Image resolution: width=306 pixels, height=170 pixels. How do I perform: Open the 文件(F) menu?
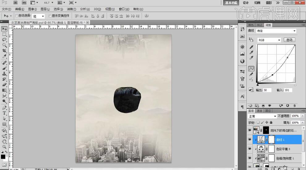coord(6,9)
